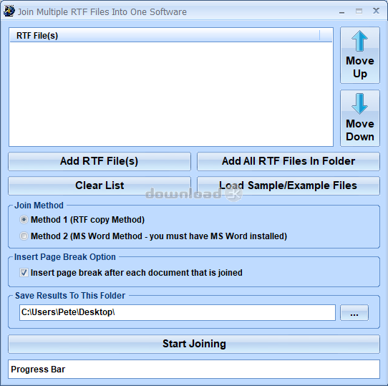Click the Progress Bar area

click(194, 369)
